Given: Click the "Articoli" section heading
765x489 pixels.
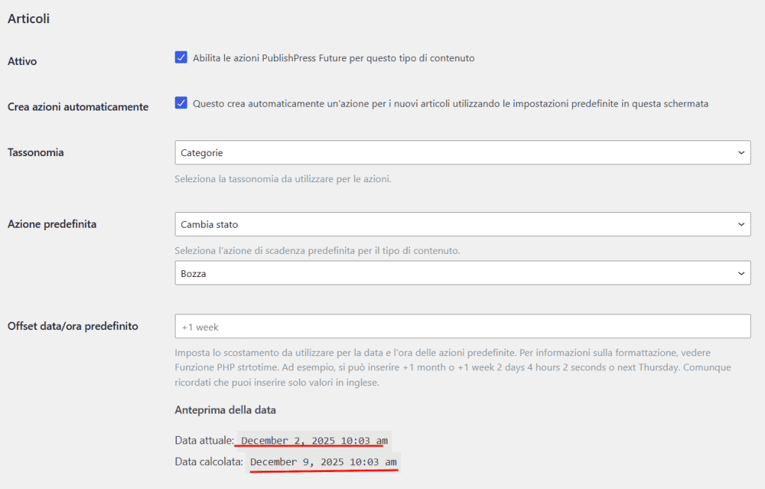Looking at the screenshot, I should tap(30, 19).
